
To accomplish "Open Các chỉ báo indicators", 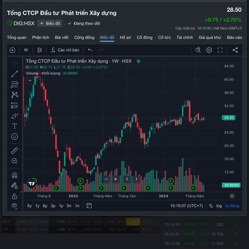I will pyautogui.click(x=65, y=50).
